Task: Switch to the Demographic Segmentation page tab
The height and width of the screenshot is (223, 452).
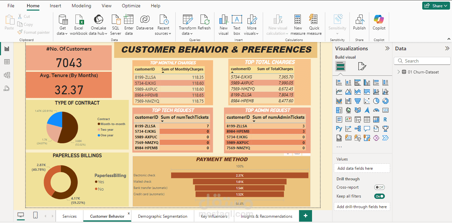Action: (x=162, y=216)
